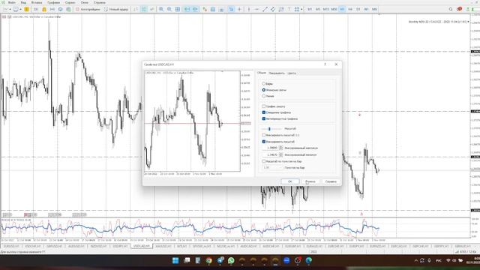Select the Японские свечи radio option
This screenshot has height=270, width=480.
pyautogui.click(x=263, y=90)
